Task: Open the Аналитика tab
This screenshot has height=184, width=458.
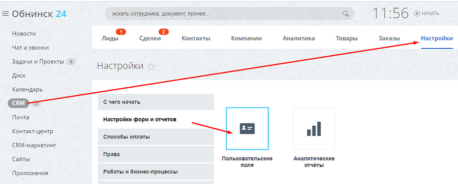Action: 299,39
